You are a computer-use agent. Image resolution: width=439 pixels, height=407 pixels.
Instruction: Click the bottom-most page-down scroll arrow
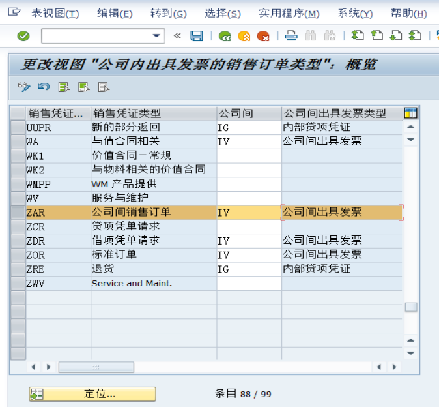tap(411, 353)
